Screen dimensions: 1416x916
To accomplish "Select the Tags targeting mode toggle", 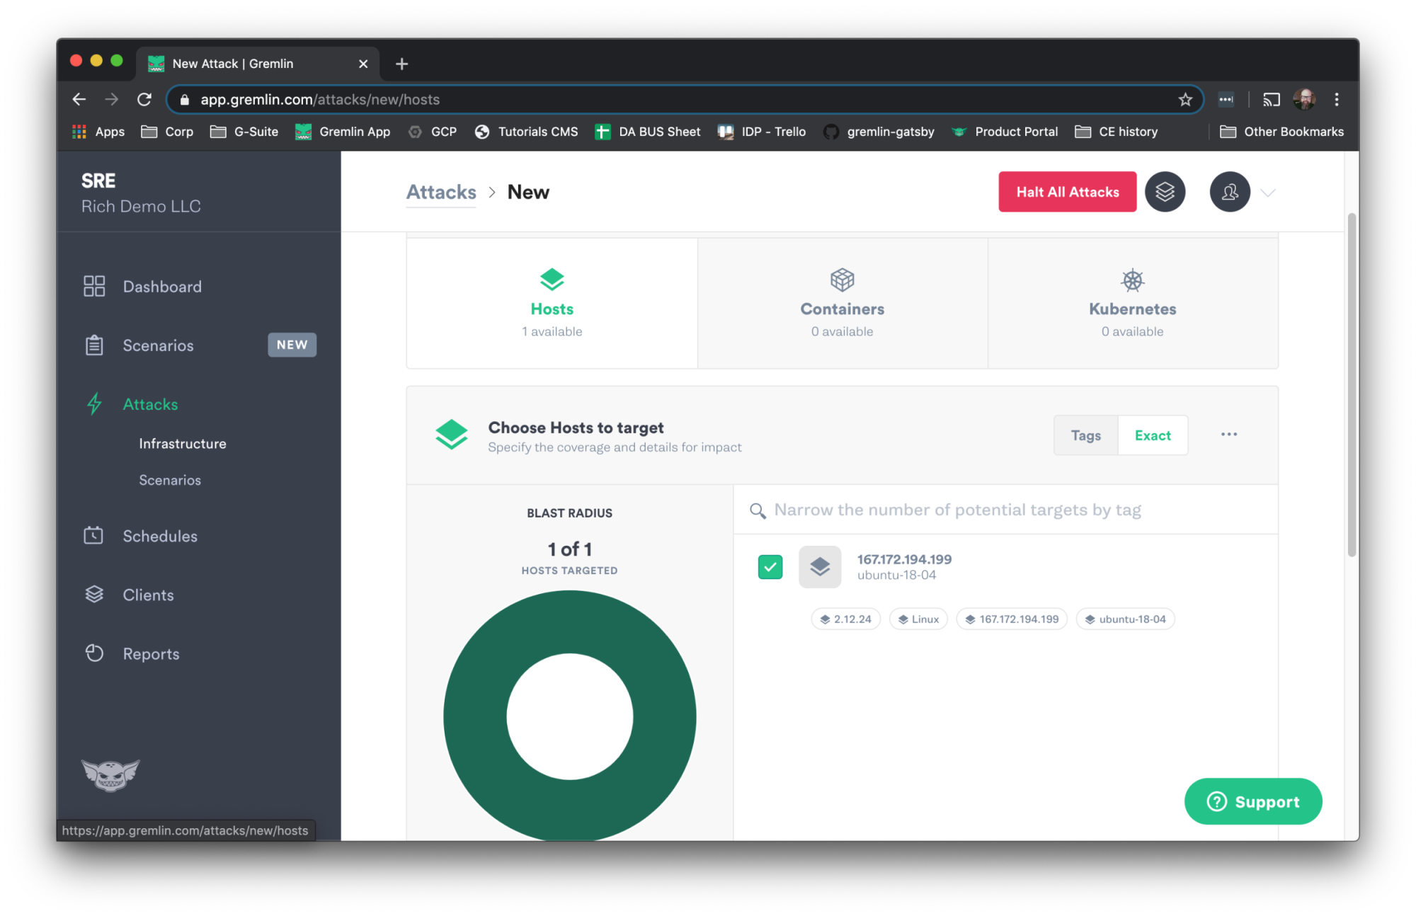I will coord(1086,434).
